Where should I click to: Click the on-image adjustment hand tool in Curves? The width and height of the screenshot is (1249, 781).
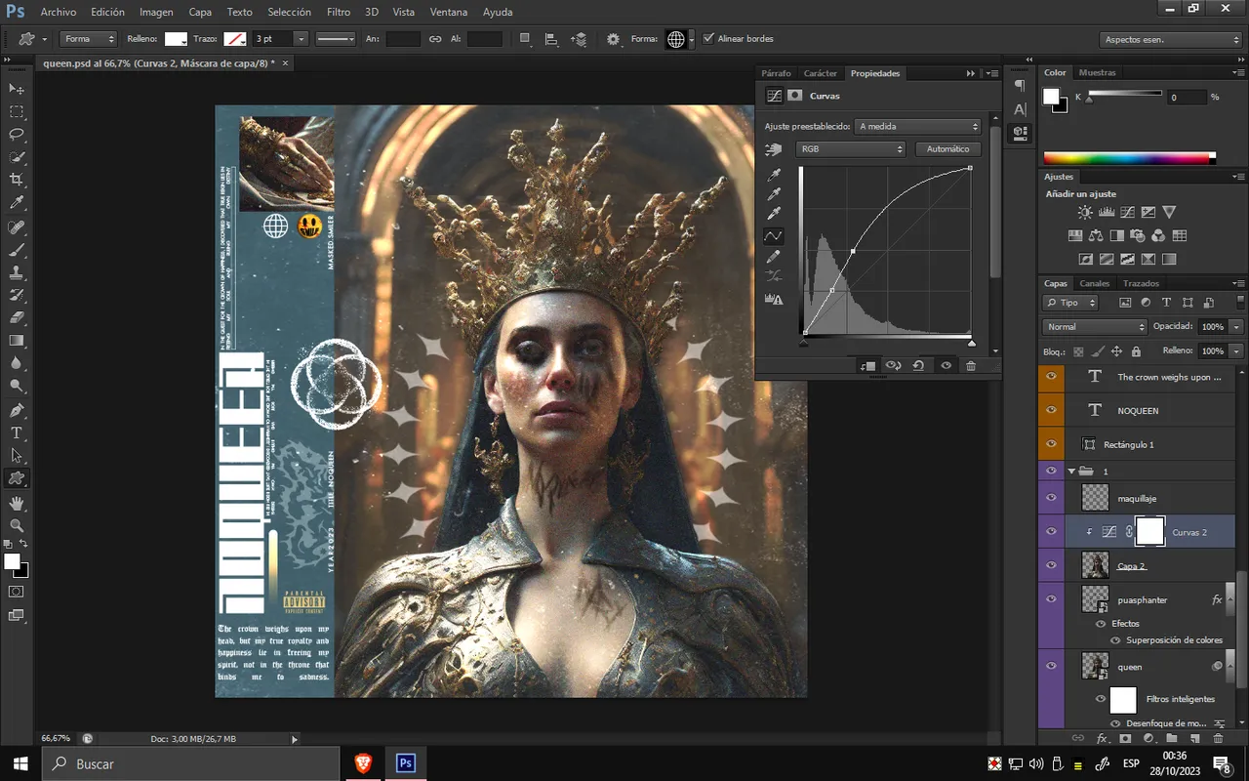pyautogui.click(x=775, y=149)
